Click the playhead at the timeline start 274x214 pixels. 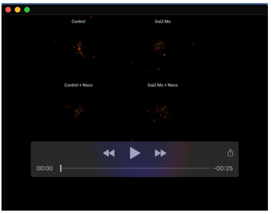pos(61,168)
